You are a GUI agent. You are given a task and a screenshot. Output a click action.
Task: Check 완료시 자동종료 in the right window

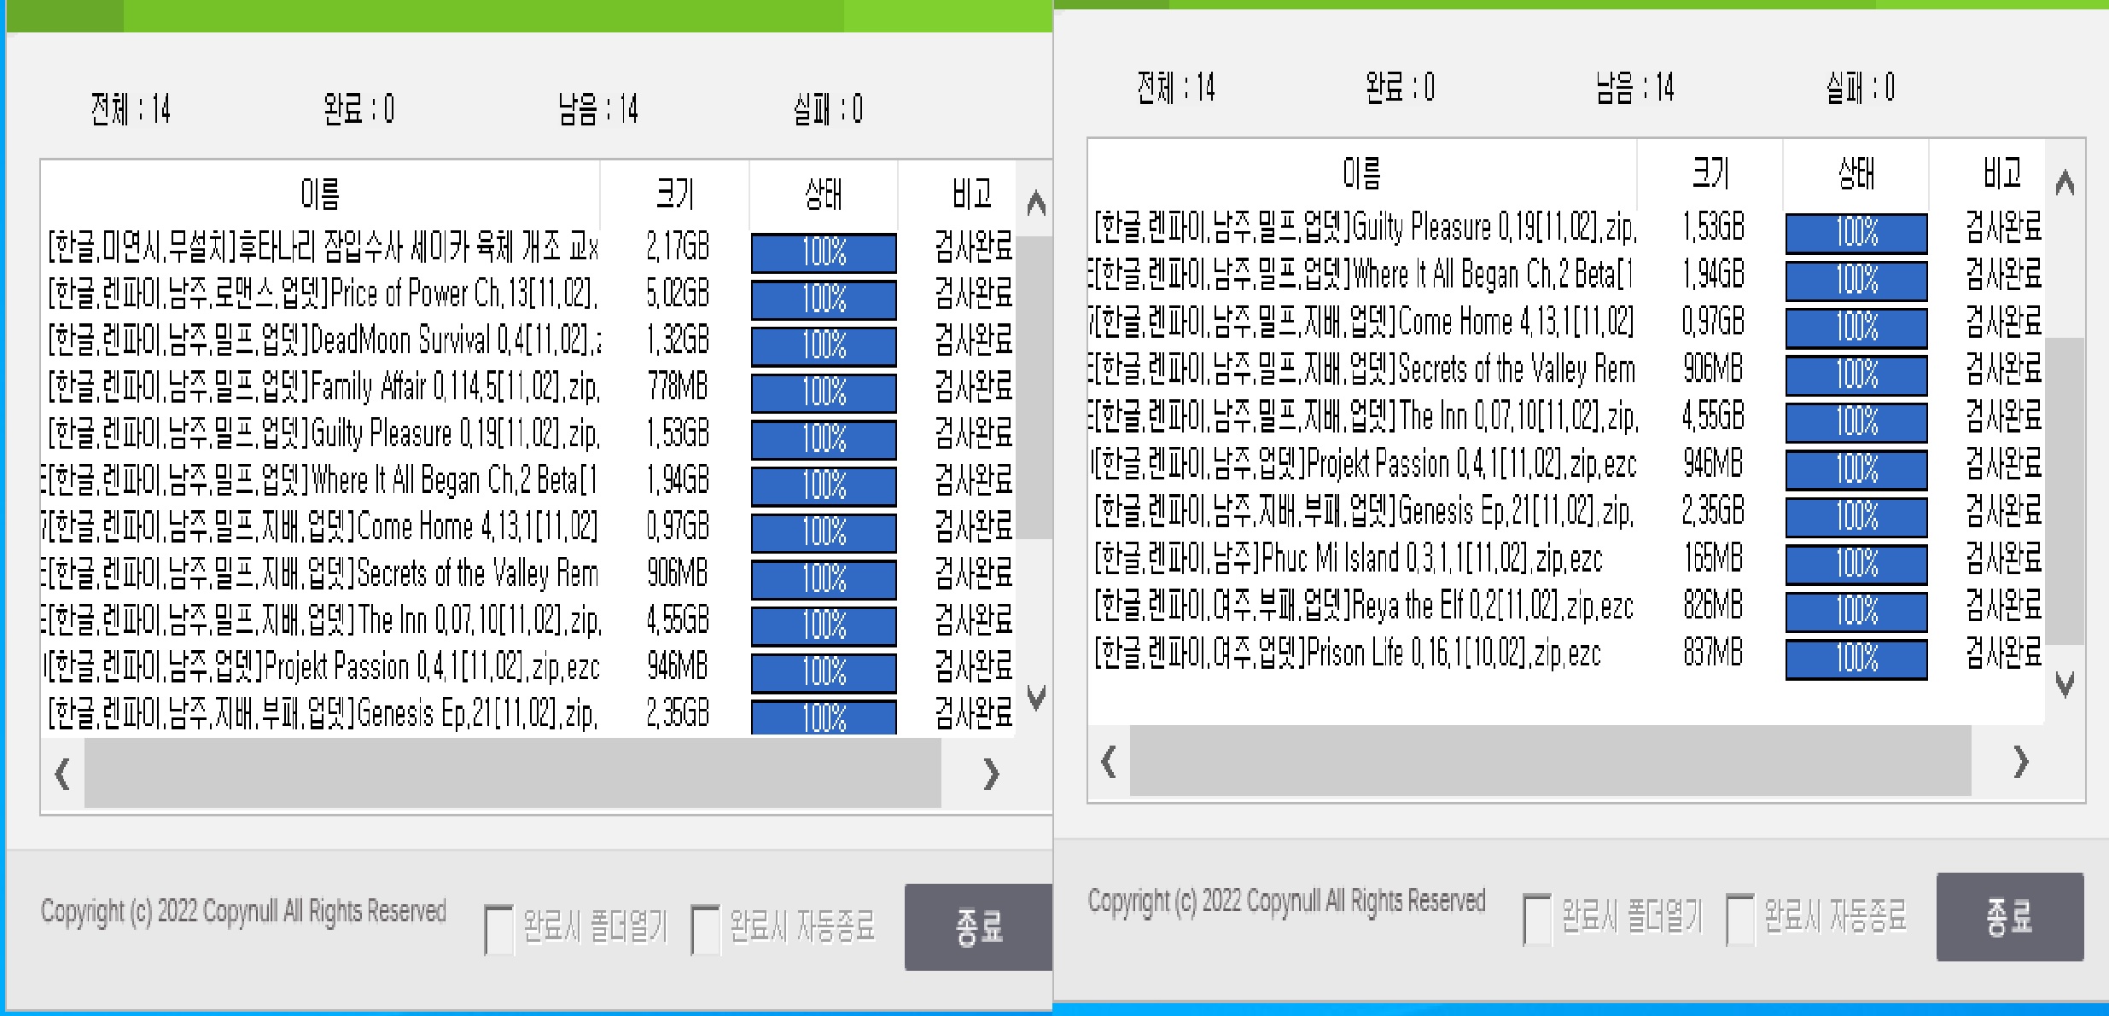pos(1739,919)
